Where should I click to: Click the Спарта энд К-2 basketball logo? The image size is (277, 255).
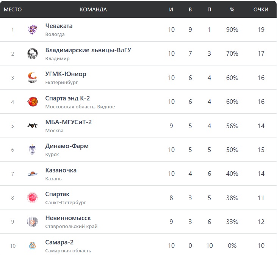click(x=33, y=102)
